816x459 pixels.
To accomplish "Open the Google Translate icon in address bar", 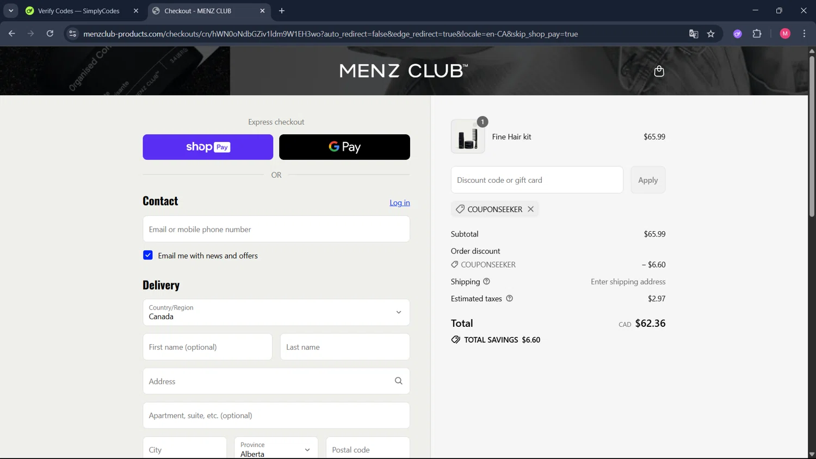I will pyautogui.click(x=693, y=34).
